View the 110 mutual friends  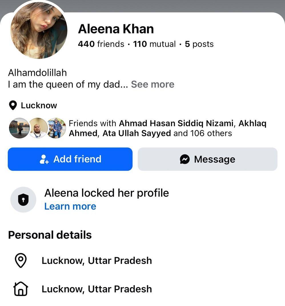(x=154, y=44)
